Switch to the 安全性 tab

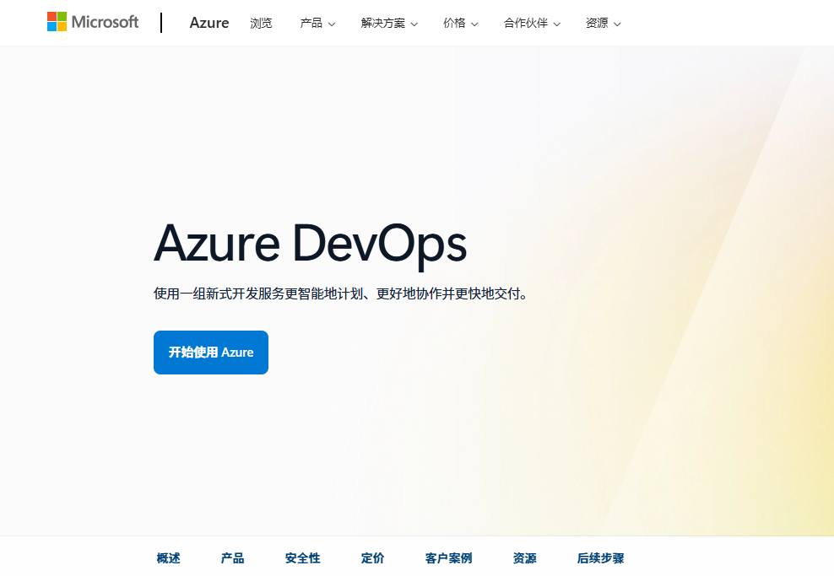pyautogui.click(x=303, y=558)
